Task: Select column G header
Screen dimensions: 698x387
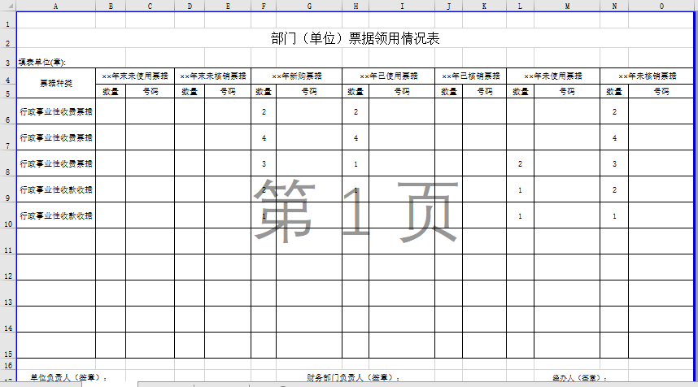Action: [x=309, y=6]
